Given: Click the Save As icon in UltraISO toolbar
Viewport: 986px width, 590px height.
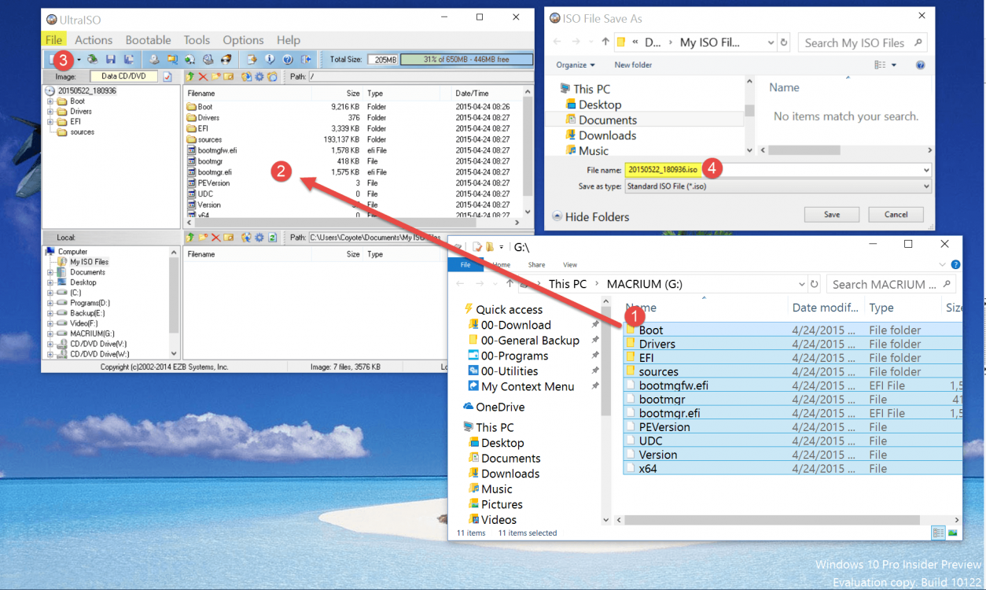Looking at the screenshot, I should click(129, 59).
